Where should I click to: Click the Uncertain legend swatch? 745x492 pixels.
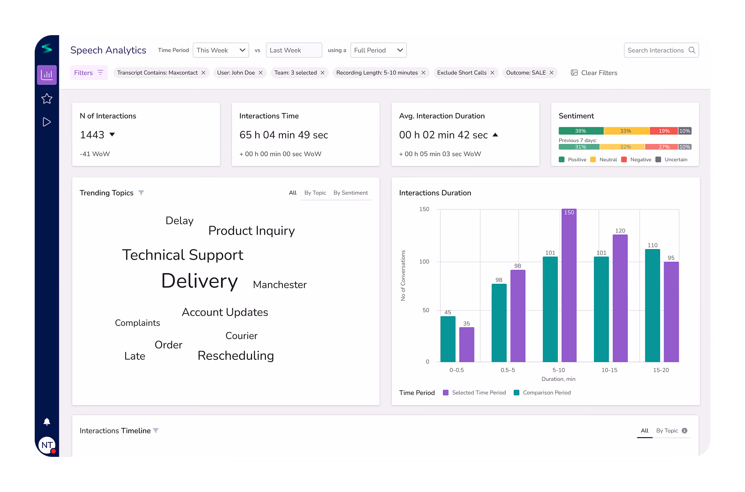coord(658,160)
